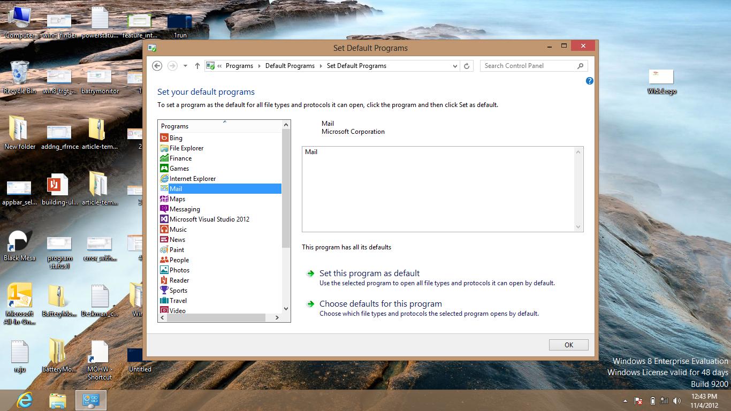
Task: Select Travel in the Programs list
Action: (220, 301)
